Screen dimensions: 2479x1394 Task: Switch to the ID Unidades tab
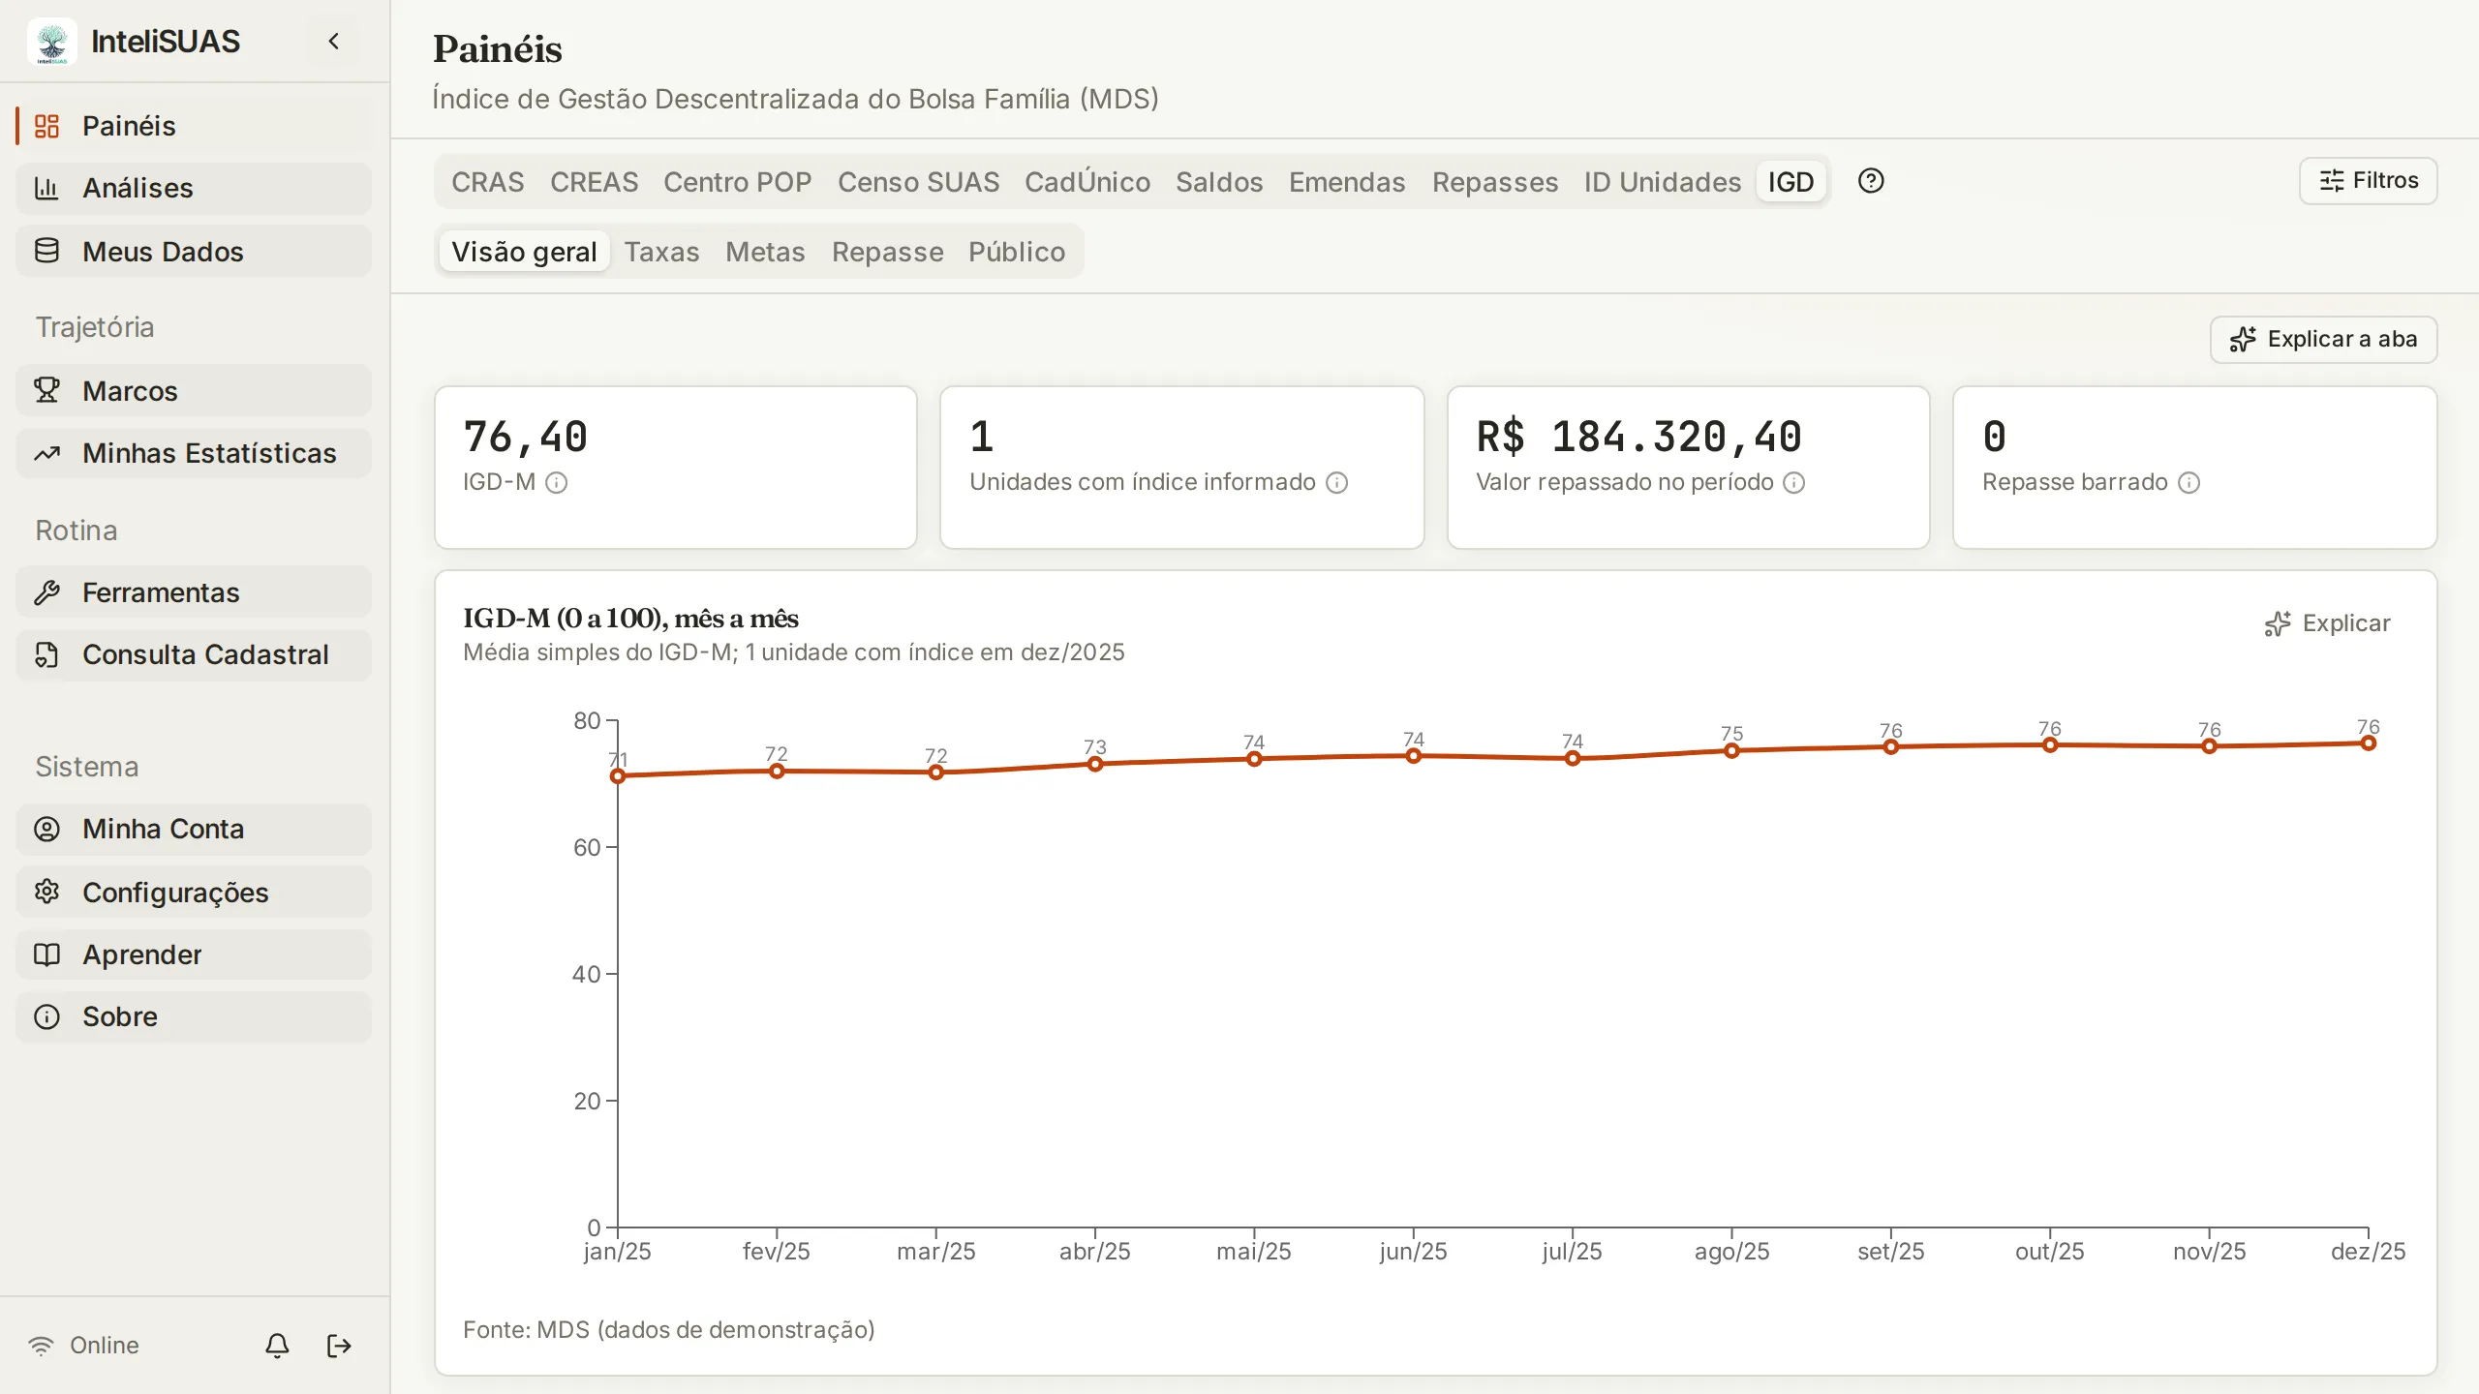1663,182
